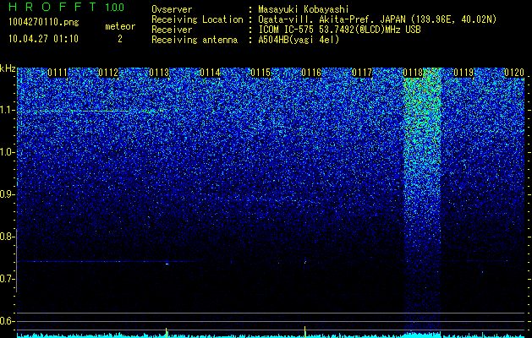Click the 0113 time marker

click(159, 73)
